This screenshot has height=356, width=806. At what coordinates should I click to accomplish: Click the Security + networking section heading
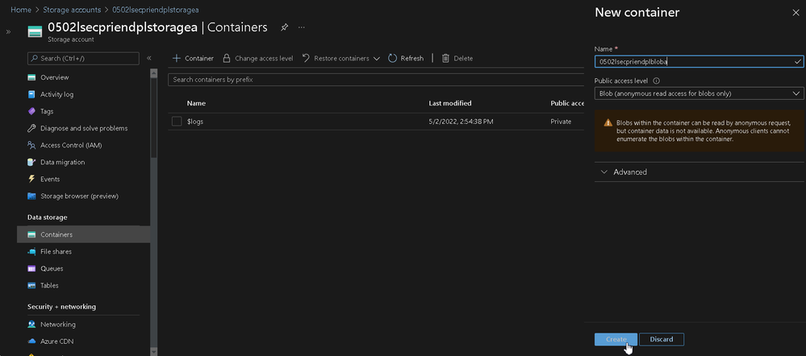61,307
